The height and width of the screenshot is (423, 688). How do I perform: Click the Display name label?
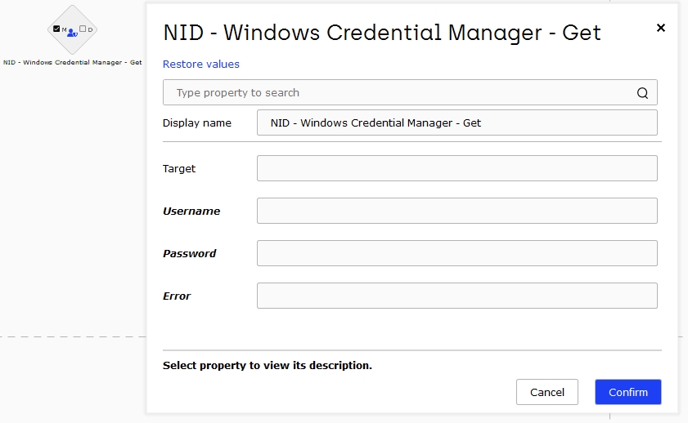[x=197, y=123]
